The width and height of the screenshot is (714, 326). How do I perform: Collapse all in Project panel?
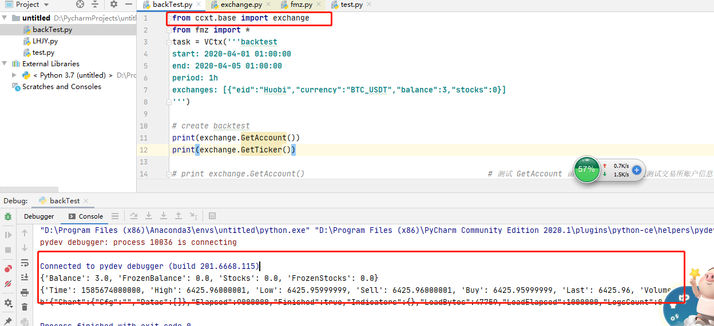click(x=96, y=5)
